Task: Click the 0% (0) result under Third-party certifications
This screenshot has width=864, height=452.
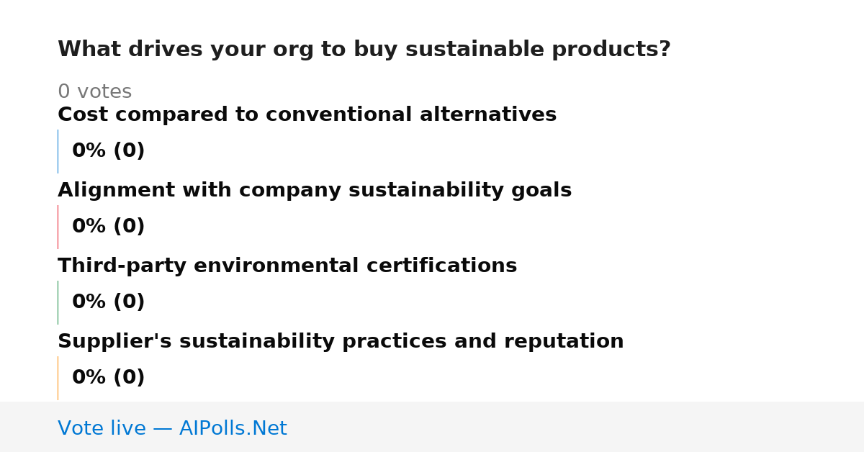Action: (x=108, y=302)
